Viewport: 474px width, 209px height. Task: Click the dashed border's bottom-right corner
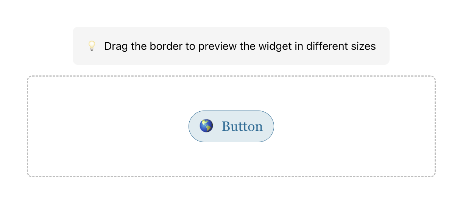[x=434, y=175]
